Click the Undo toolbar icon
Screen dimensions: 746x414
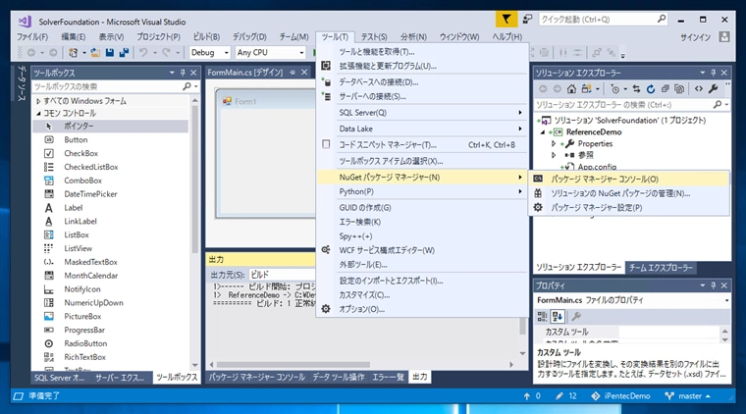pos(143,52)
